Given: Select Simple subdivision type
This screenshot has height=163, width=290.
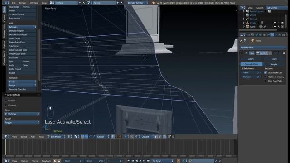Looking at the screenshot, I should [x=274, y=64].
